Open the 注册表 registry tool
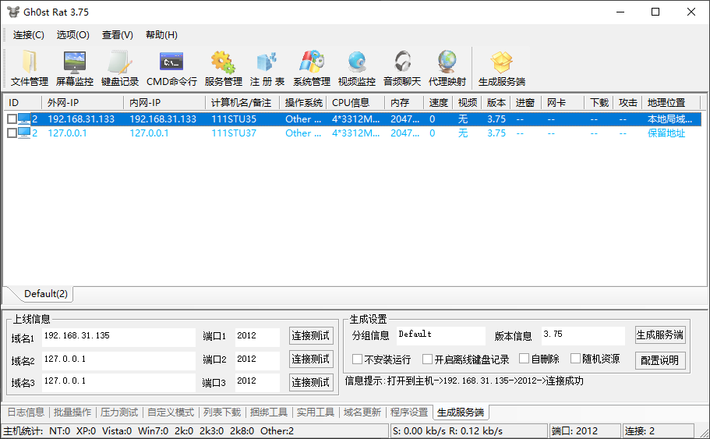710x439 pixels. (x=267, y=69)
